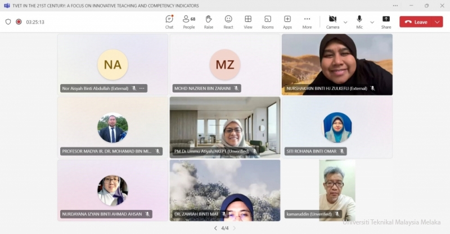The width and height of the screenshot is (450, 234).
Task: Click the red recording indicator
Action: (x=19, y=22)
